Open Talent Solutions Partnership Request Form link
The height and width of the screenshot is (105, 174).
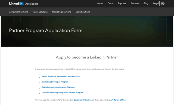click(61, 76)
